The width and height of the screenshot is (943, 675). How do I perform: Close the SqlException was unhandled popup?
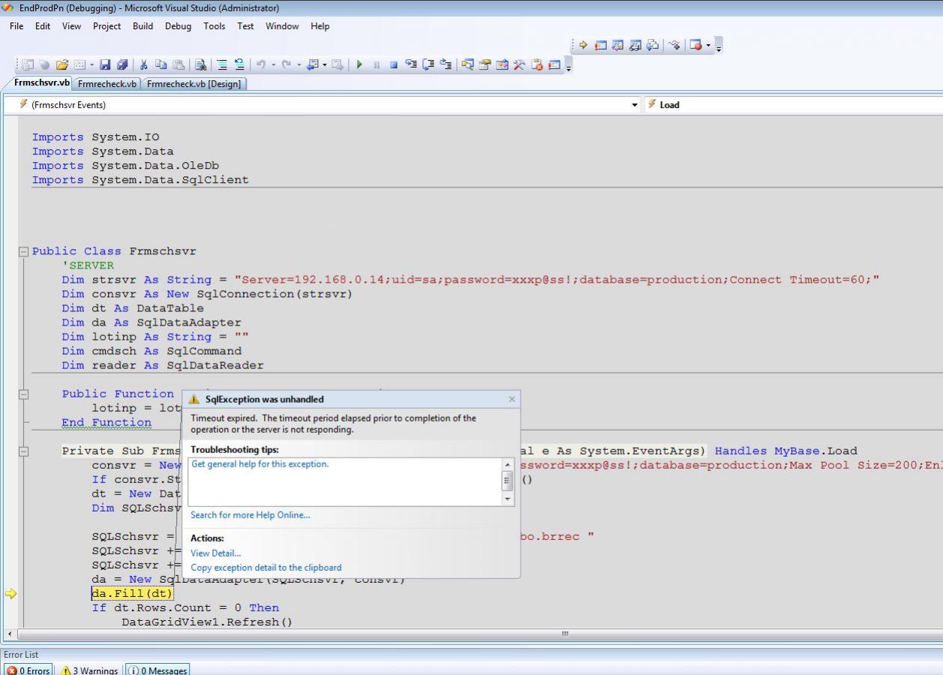[x=512, y=399]
